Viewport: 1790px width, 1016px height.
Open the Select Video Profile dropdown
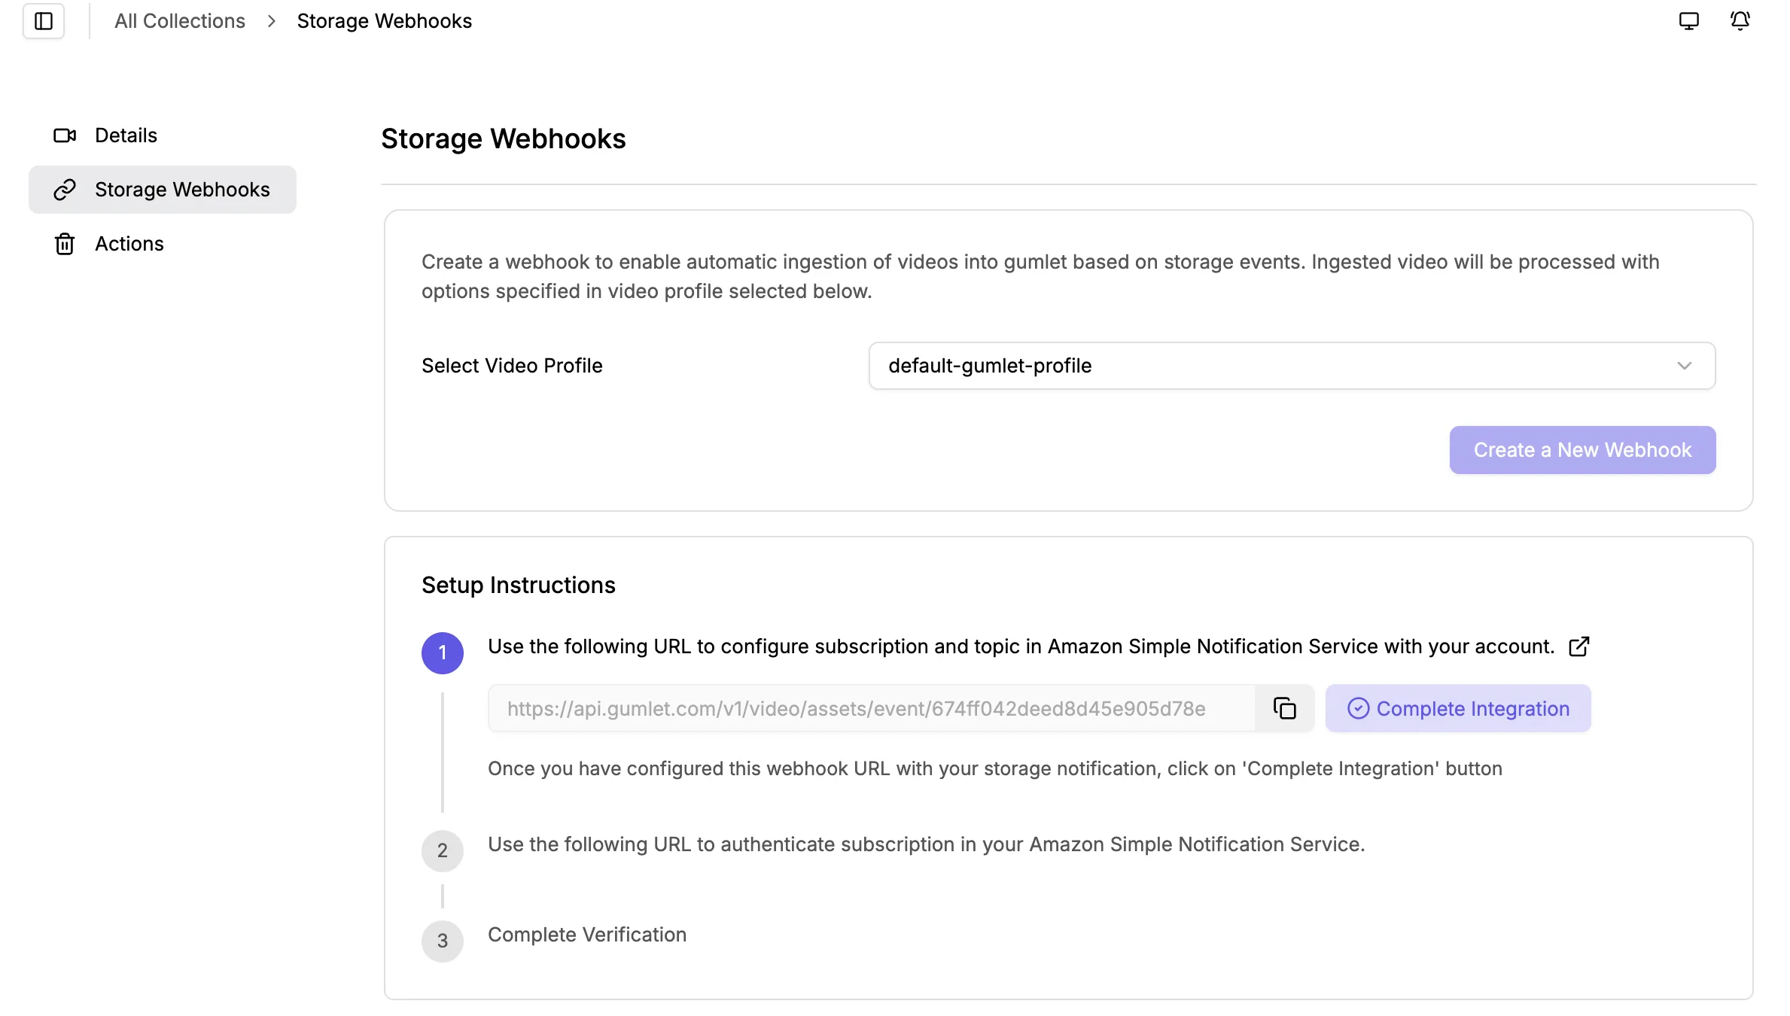pyautogui.click(x=1292, y=366)
